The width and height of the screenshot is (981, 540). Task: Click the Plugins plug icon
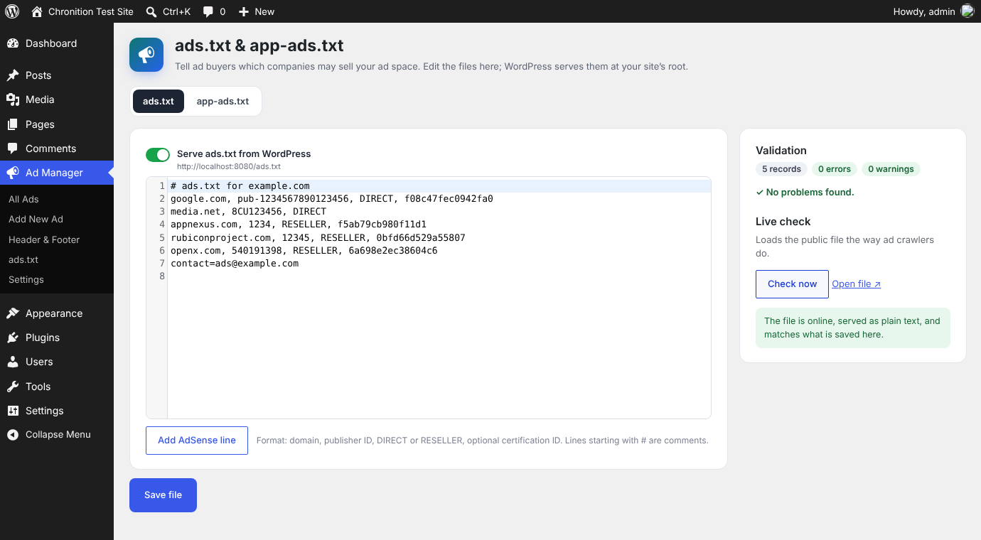pos(13,337)
